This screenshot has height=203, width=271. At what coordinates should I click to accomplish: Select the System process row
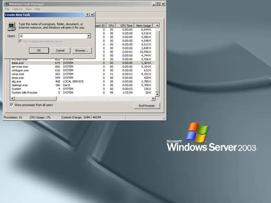[x=83, y=89]
